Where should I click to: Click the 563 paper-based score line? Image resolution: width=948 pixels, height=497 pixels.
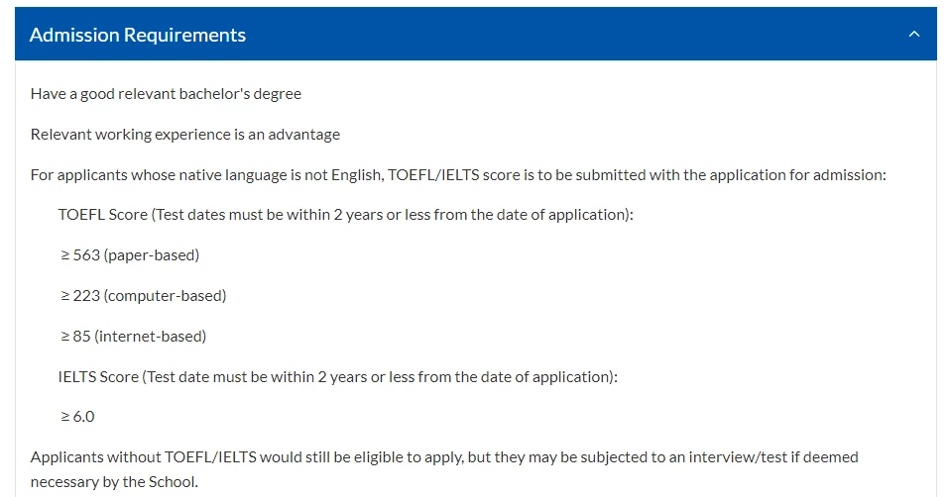(x=130, y=255)
